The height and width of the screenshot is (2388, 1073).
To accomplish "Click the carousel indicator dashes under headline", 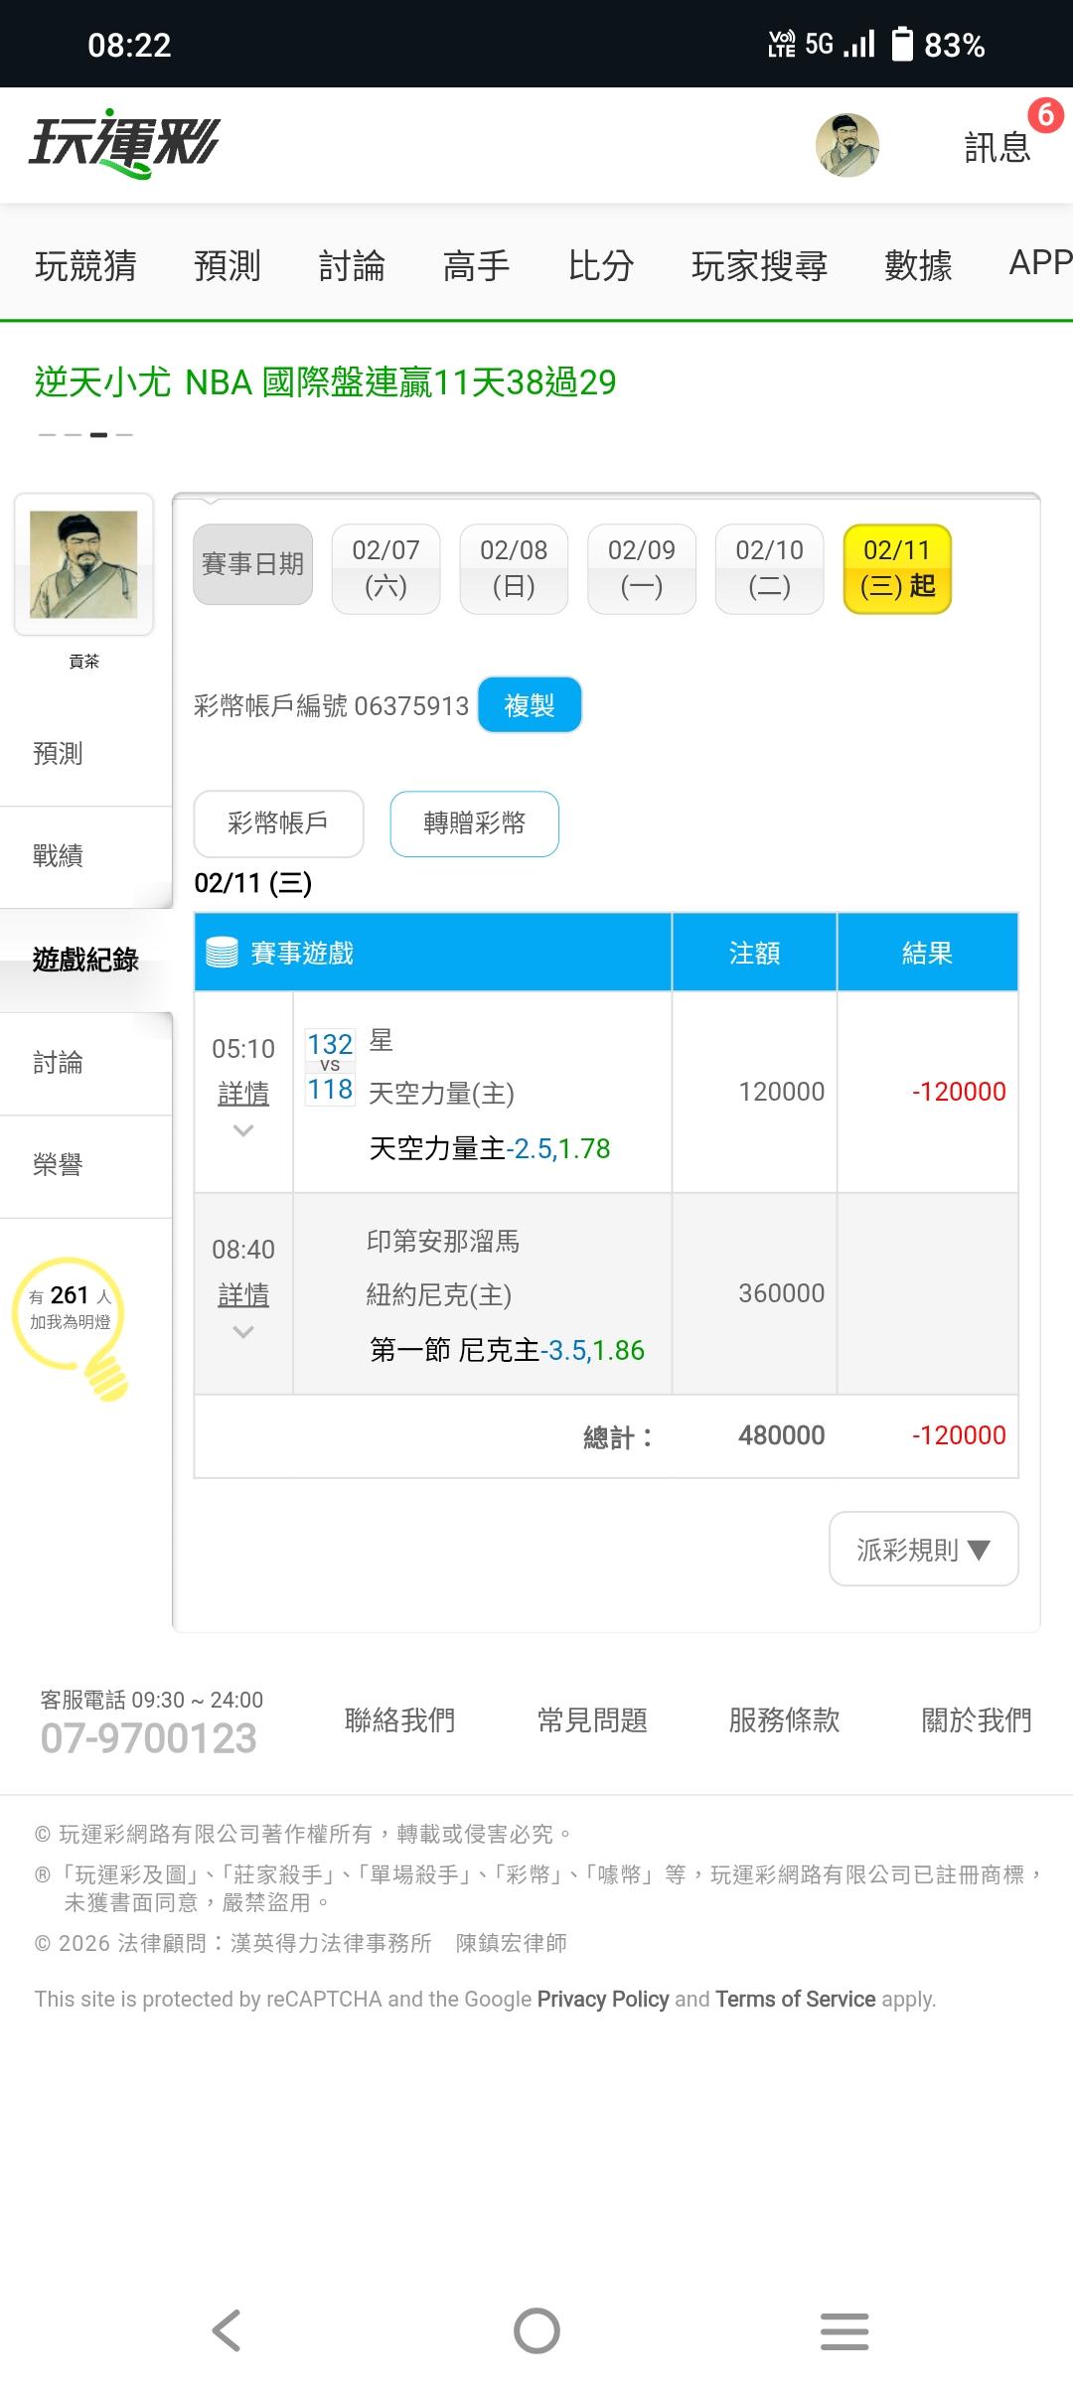I will [85, 435].
